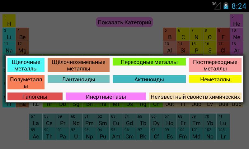Tap the 'Показать Категорий' button
Image resolution: width=249 pixels, height=149 pixels.
click(x=124, y=22)
